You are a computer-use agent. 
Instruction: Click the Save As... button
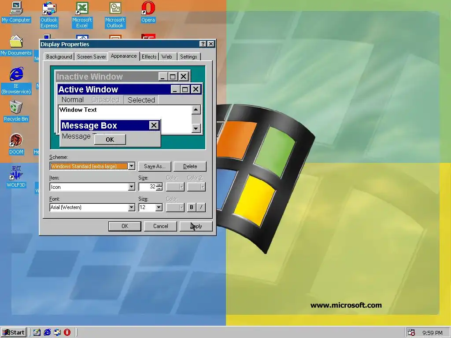click(155, 166)
